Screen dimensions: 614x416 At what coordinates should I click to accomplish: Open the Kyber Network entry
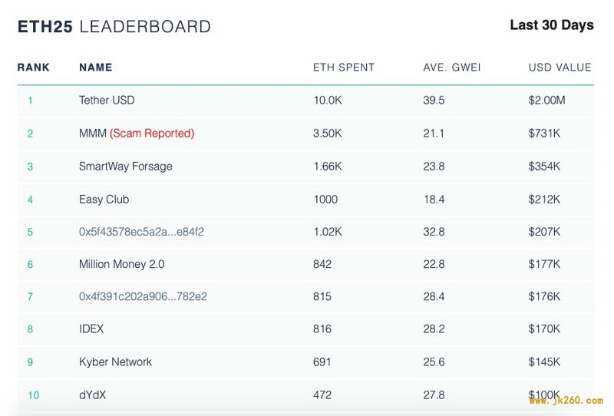pyautogui.click(x=115, y=362)
